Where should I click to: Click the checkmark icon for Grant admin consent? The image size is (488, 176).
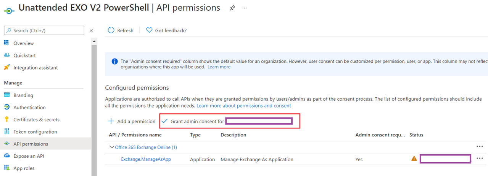tap(164, 121)
